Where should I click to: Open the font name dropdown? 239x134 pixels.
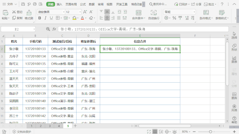click(64, 12)
